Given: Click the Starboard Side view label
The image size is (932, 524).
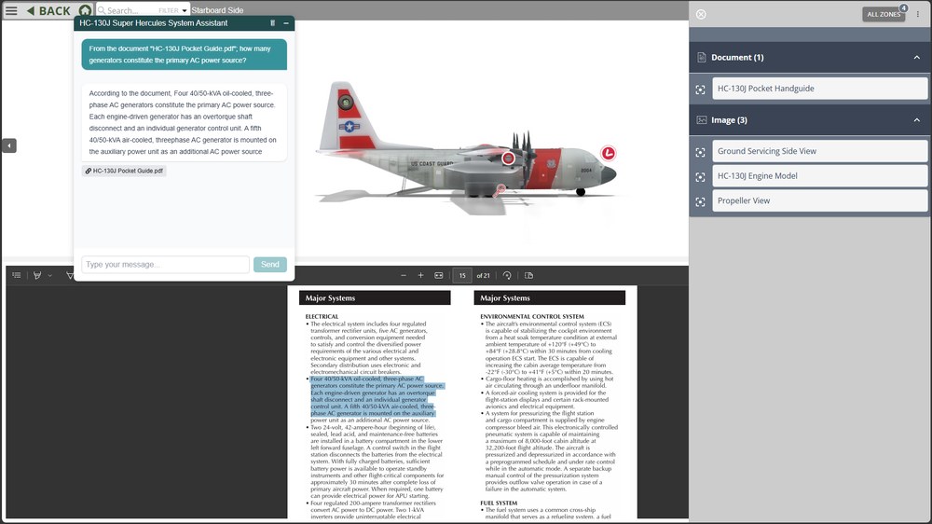Looking at the screenshot, I should point(217,10).
